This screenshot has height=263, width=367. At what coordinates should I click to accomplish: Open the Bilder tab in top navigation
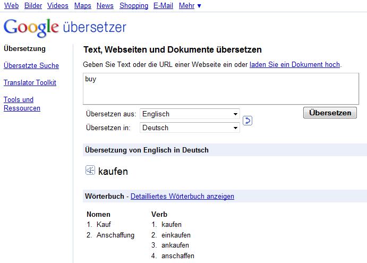pyautogui.click(x=33, y=6)
